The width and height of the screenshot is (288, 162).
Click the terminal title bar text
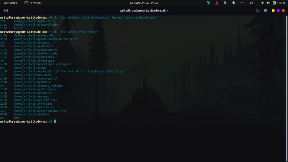pos(144,10)
